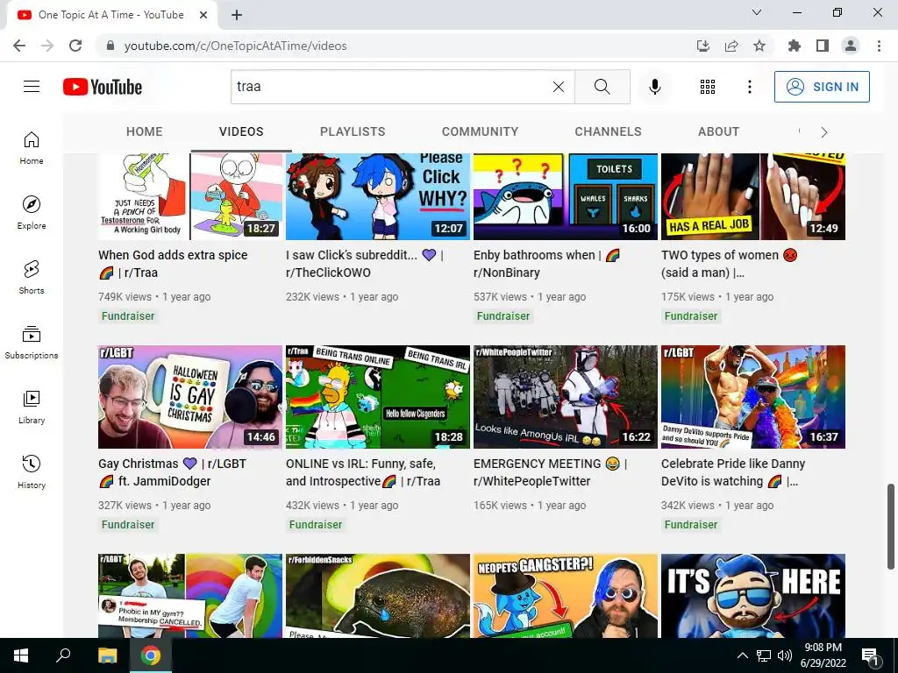Click Fundraiser badge under 'ONLINE vs IRL' video
The height and width of the screenshot is (673, 898).
tap(316, 524)
